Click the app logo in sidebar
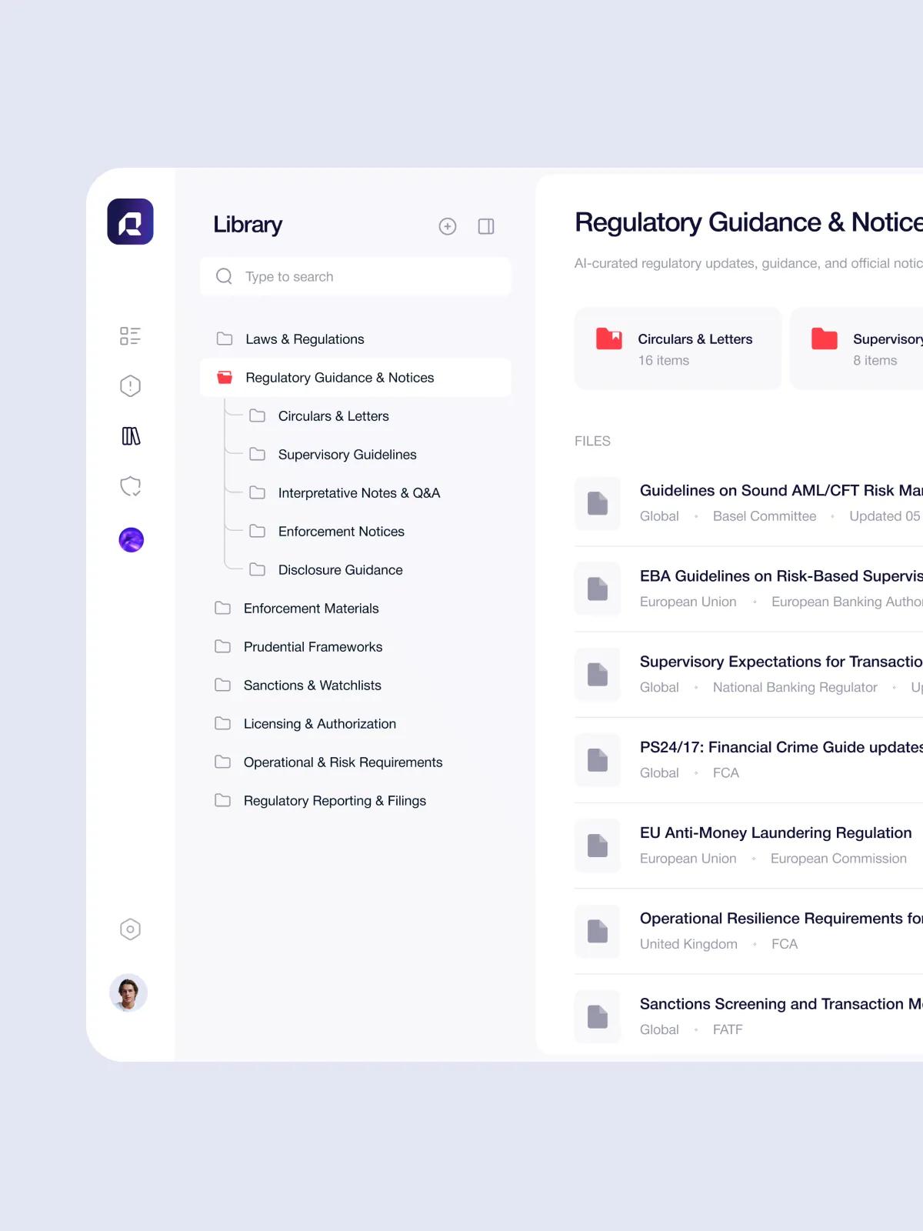This screenshot has width=923, height=1231. 130,222
